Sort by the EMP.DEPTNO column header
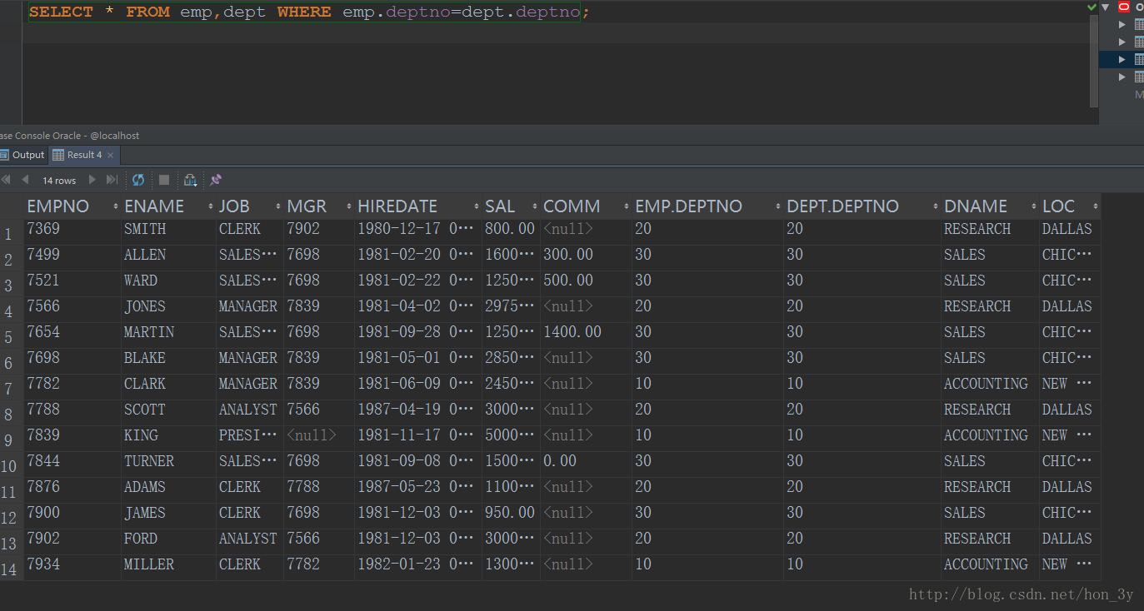Image resolution: width=1144 pixels, height=611 pixels. pos(707,206)
